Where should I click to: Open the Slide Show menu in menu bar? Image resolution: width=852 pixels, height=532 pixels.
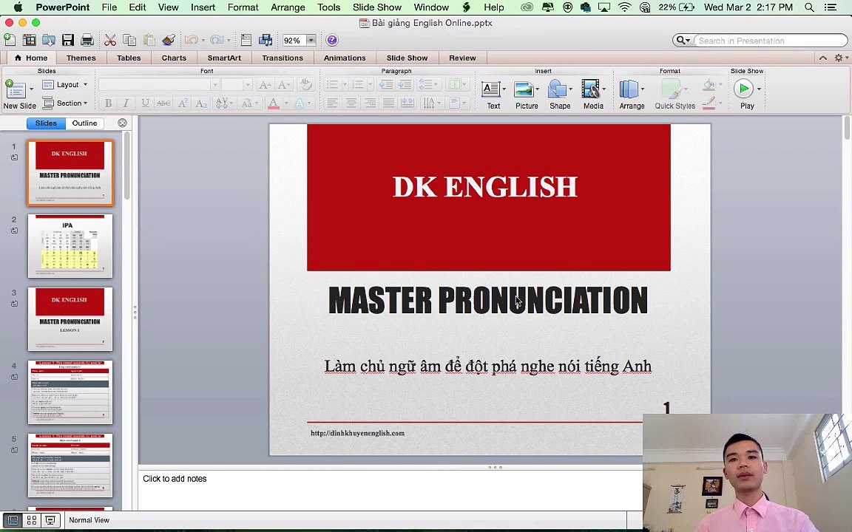377,7
